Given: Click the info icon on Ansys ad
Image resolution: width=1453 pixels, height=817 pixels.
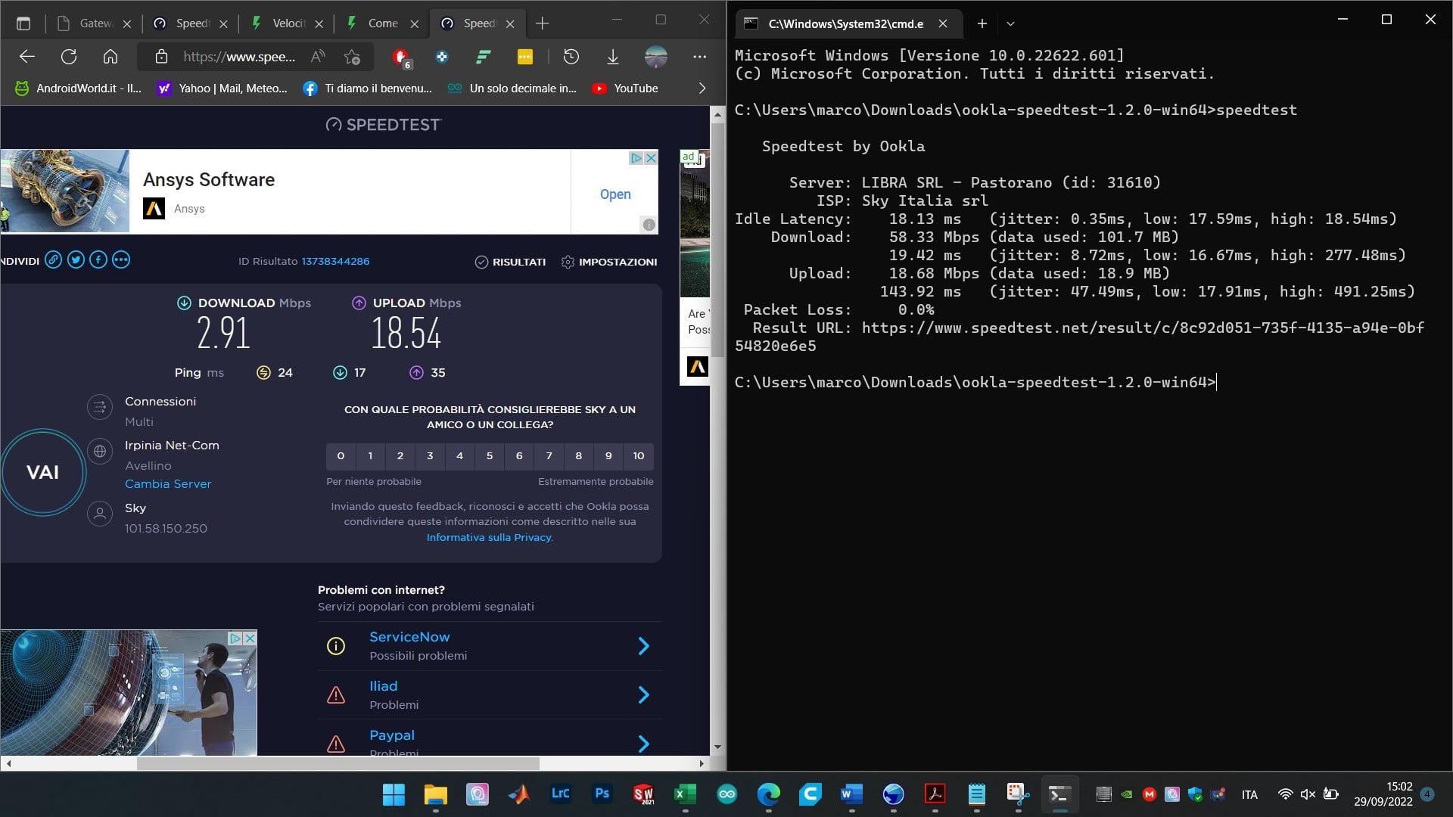Looking at the screenshot, I should click(x=649, y=225).
